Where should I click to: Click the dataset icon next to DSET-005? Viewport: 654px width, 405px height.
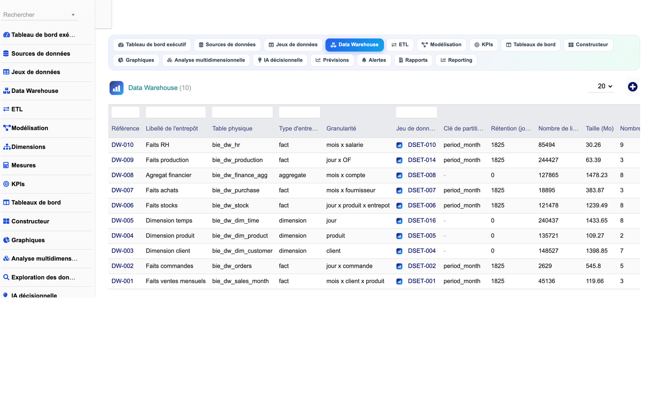(x=399, y=236)
